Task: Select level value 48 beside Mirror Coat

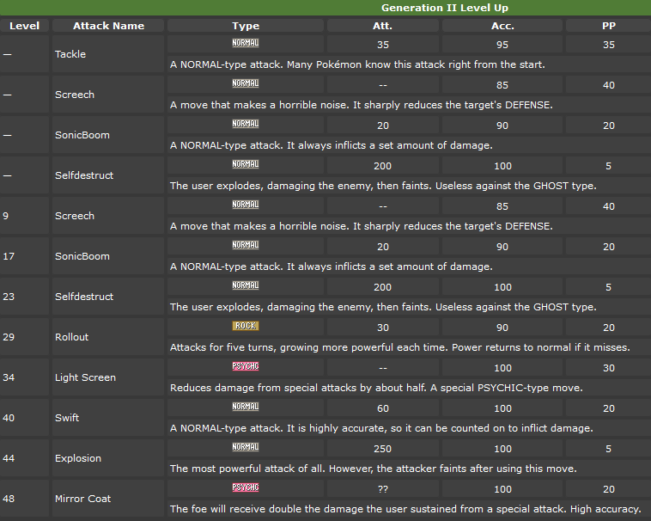Action: coord(9,499)
